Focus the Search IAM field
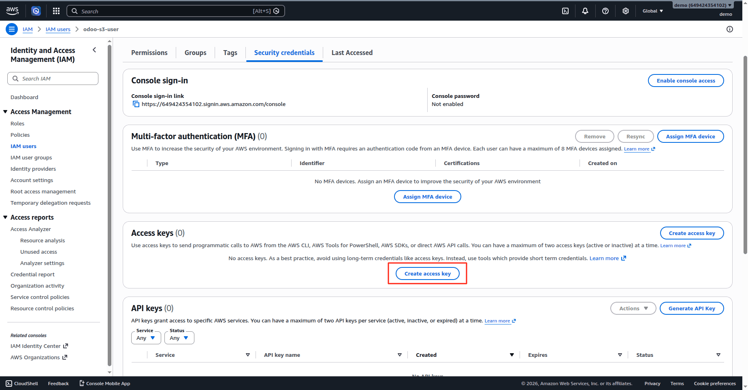This screenshot has height=390, width=748. (x=53, y=78)
